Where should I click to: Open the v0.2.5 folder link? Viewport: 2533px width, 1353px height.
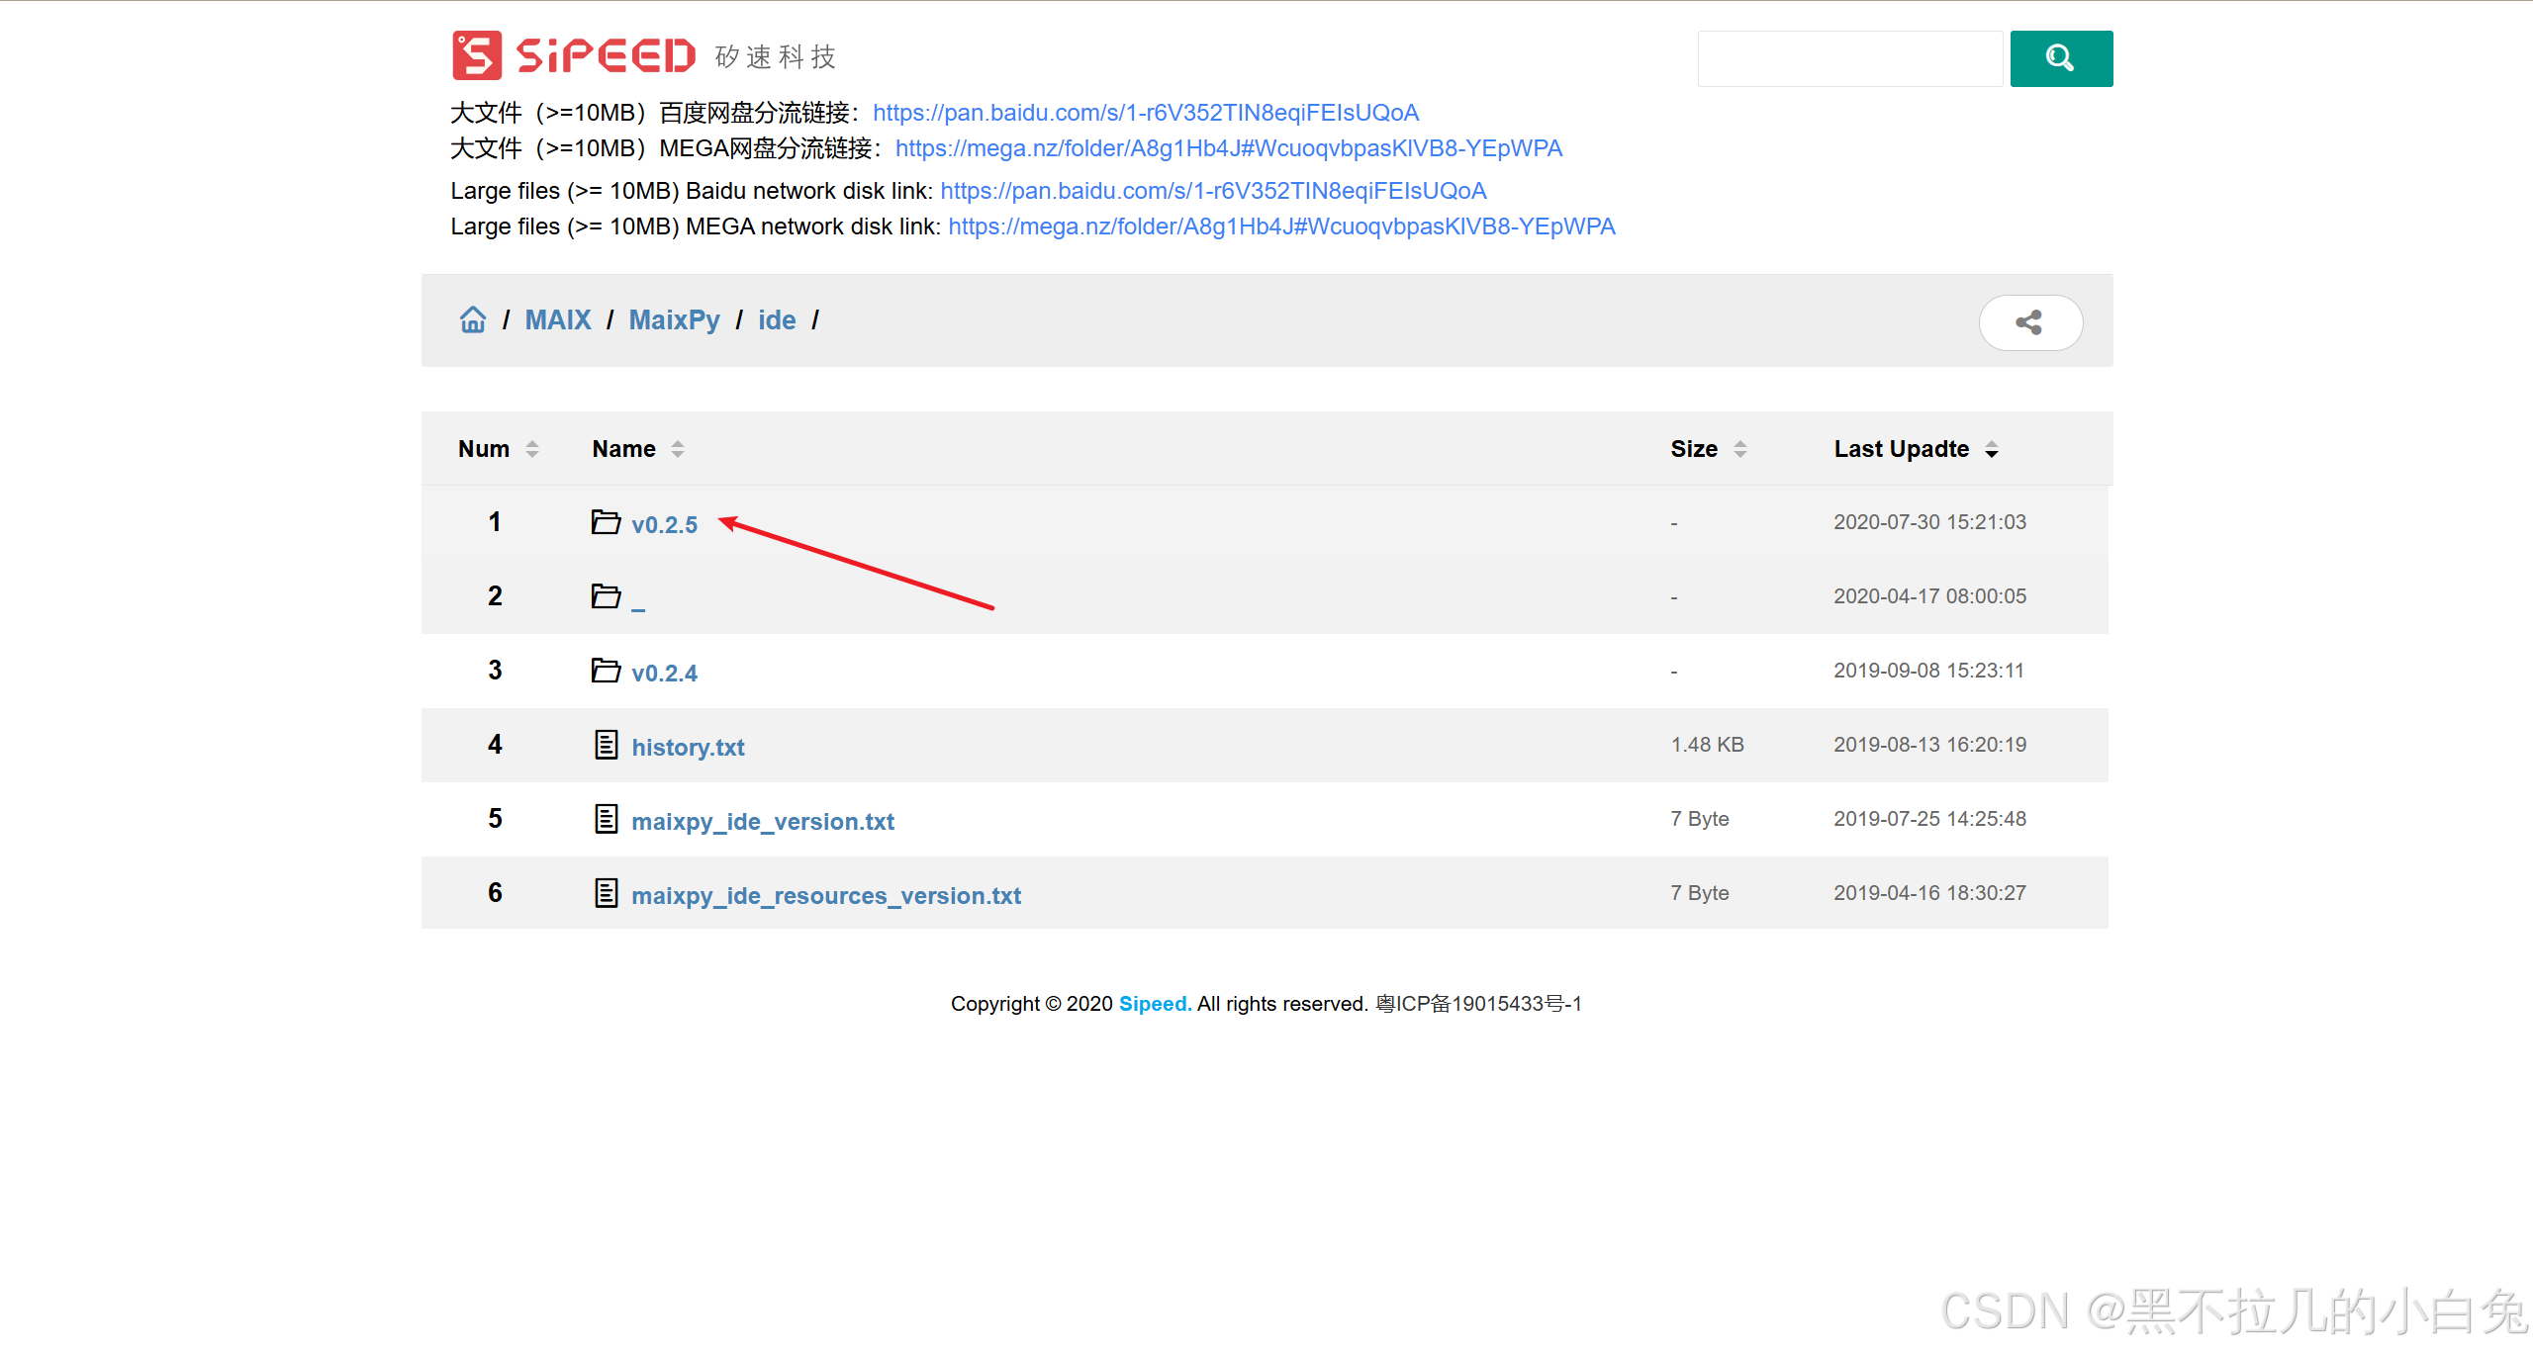coord(664,524)
